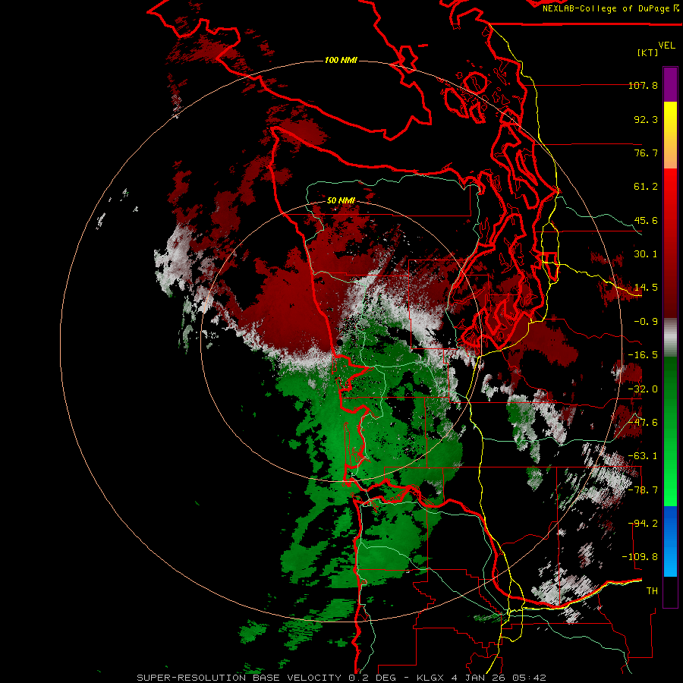This screenshot has height=683, width=683.
Task: Click the VEL legend title
Action: 666,46
